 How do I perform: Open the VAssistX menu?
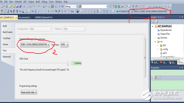click(18, 2)
